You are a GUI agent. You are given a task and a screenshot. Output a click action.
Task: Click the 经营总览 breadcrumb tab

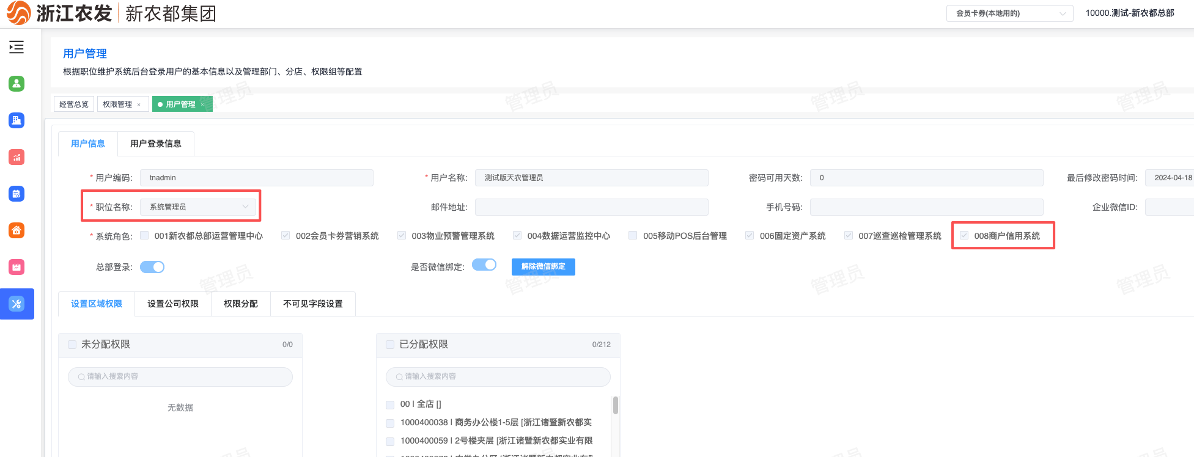coord(74,104)
